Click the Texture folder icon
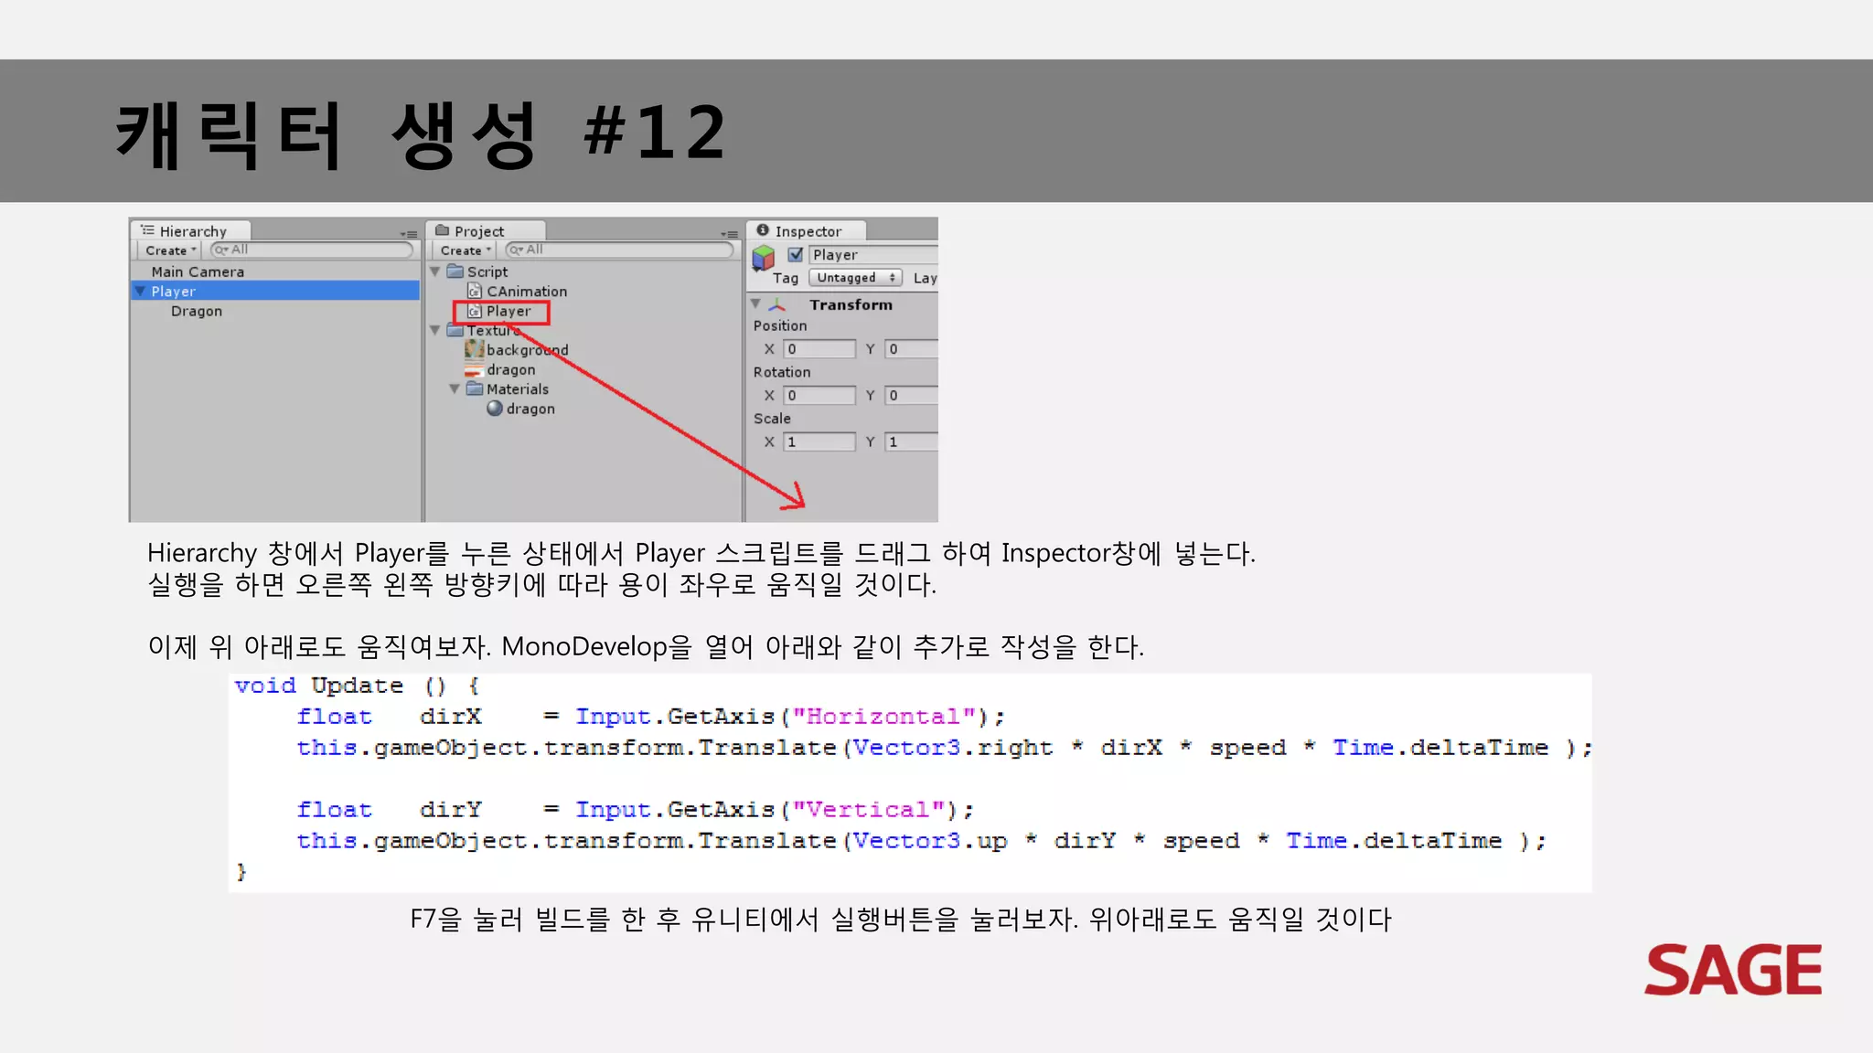The height and width of the screenshot is (1053, 1873). 455,330
